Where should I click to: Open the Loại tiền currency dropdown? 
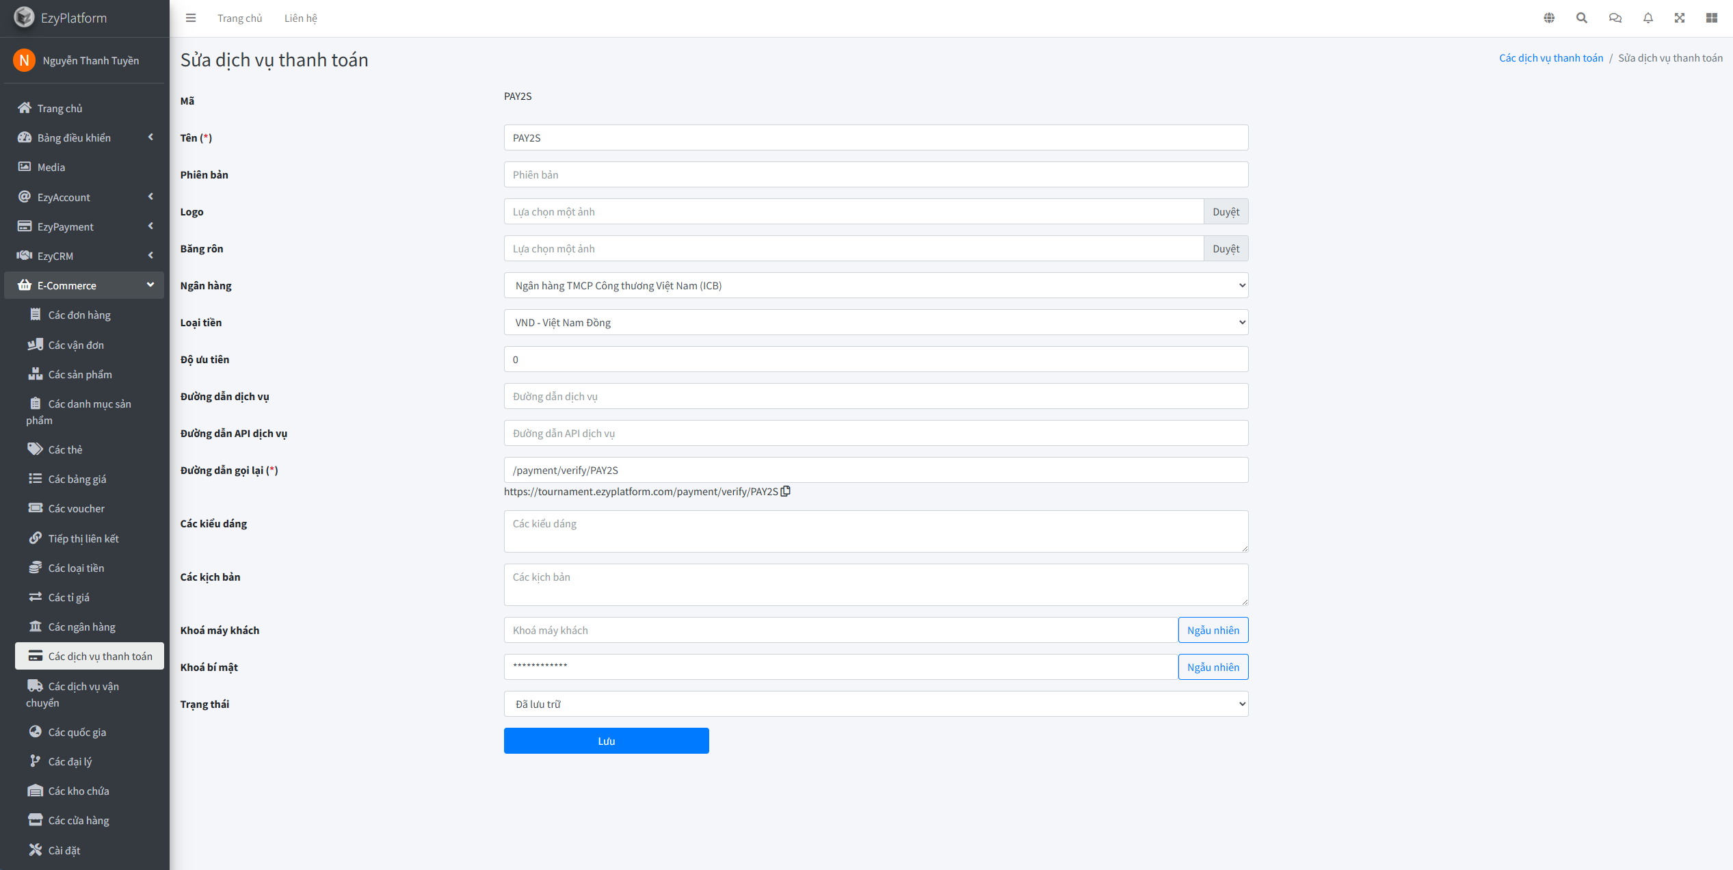875,322
